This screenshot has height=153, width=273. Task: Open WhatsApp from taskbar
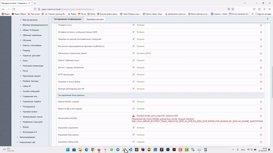pos(112,150)
